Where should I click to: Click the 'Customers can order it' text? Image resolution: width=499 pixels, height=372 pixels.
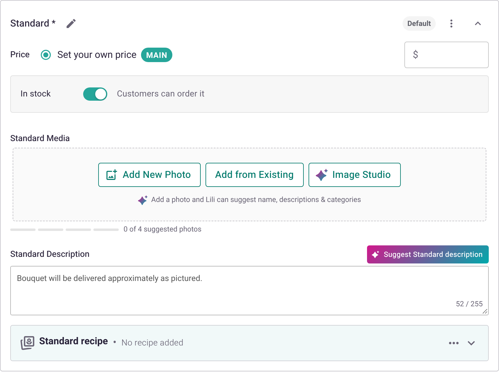click(x=161, y=94)
